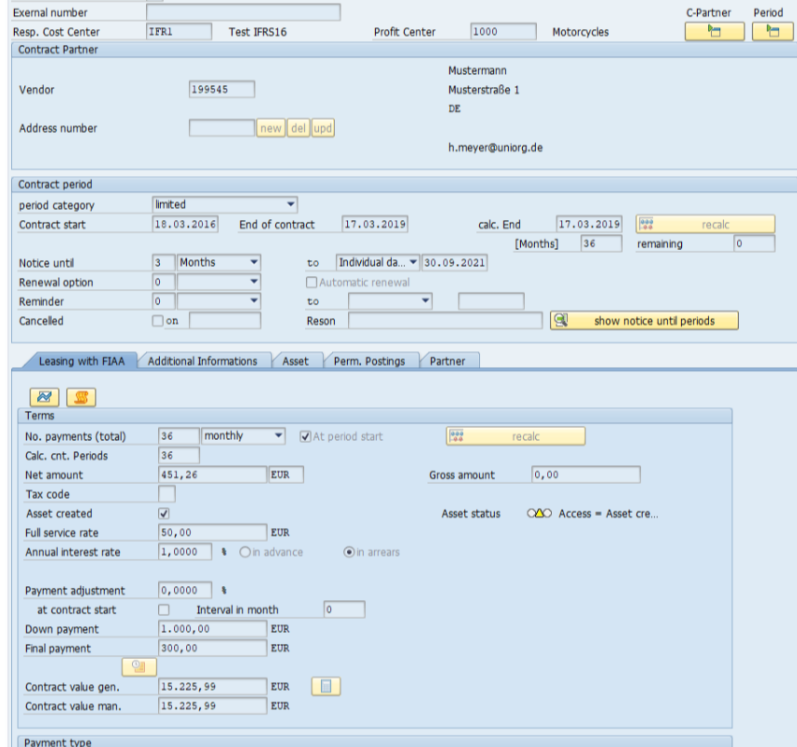The width and height of the screenshot is (797, 747).
Task: Open the monthly payment frequency dropdown
Action: pos(278,436)
